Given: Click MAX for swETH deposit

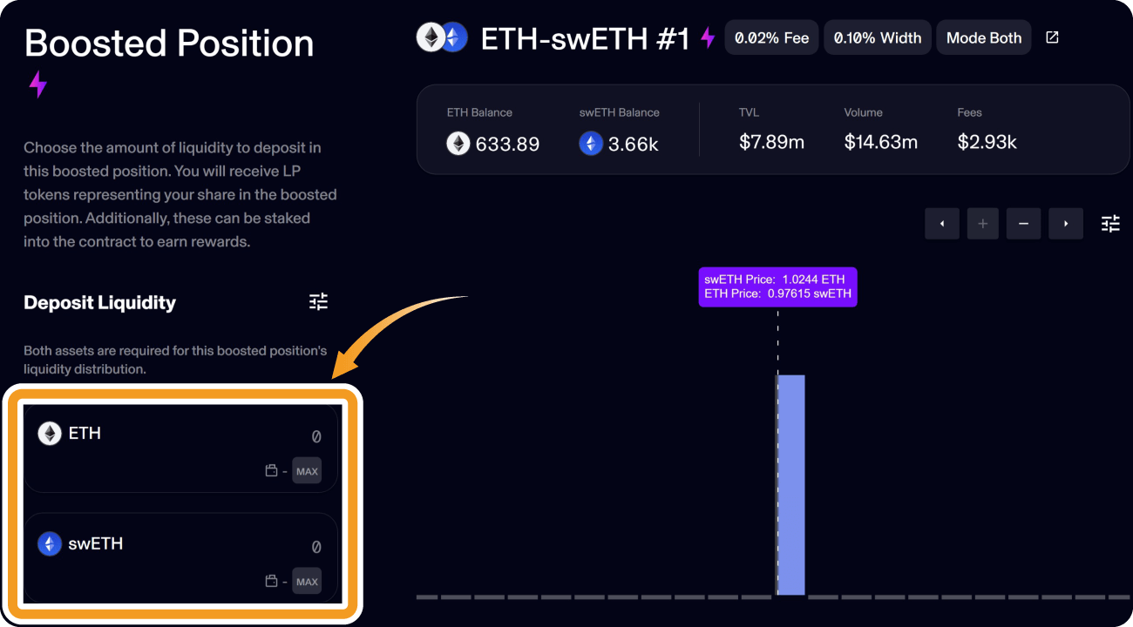Looking at the screenshot, I should pos(307,581).
